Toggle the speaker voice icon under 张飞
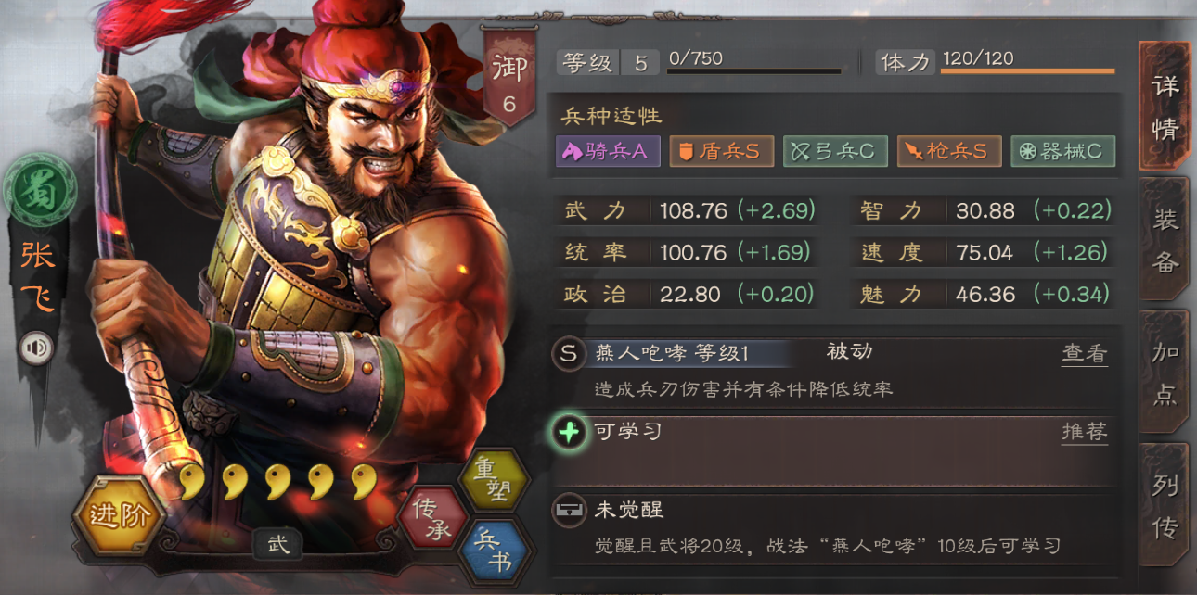The image size is (1197, 595). (36, 348)
